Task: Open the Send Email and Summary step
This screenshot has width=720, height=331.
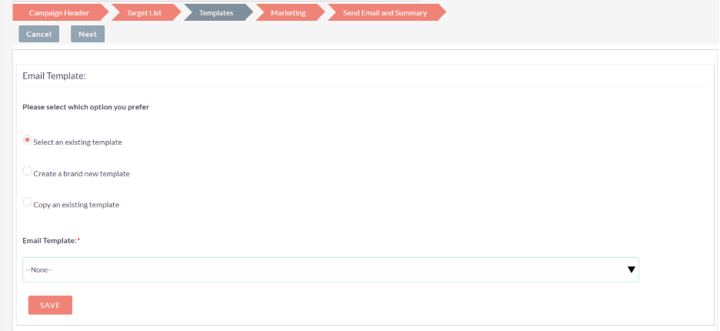Action: click(385, 13)
